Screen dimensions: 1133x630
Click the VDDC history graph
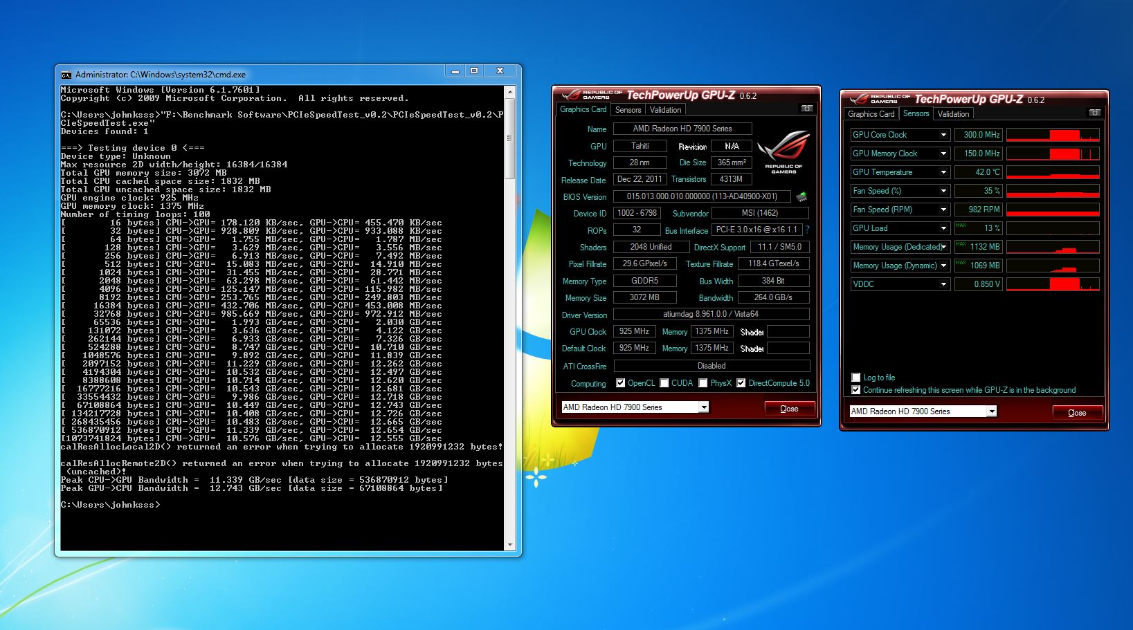tap(1053, 284)
